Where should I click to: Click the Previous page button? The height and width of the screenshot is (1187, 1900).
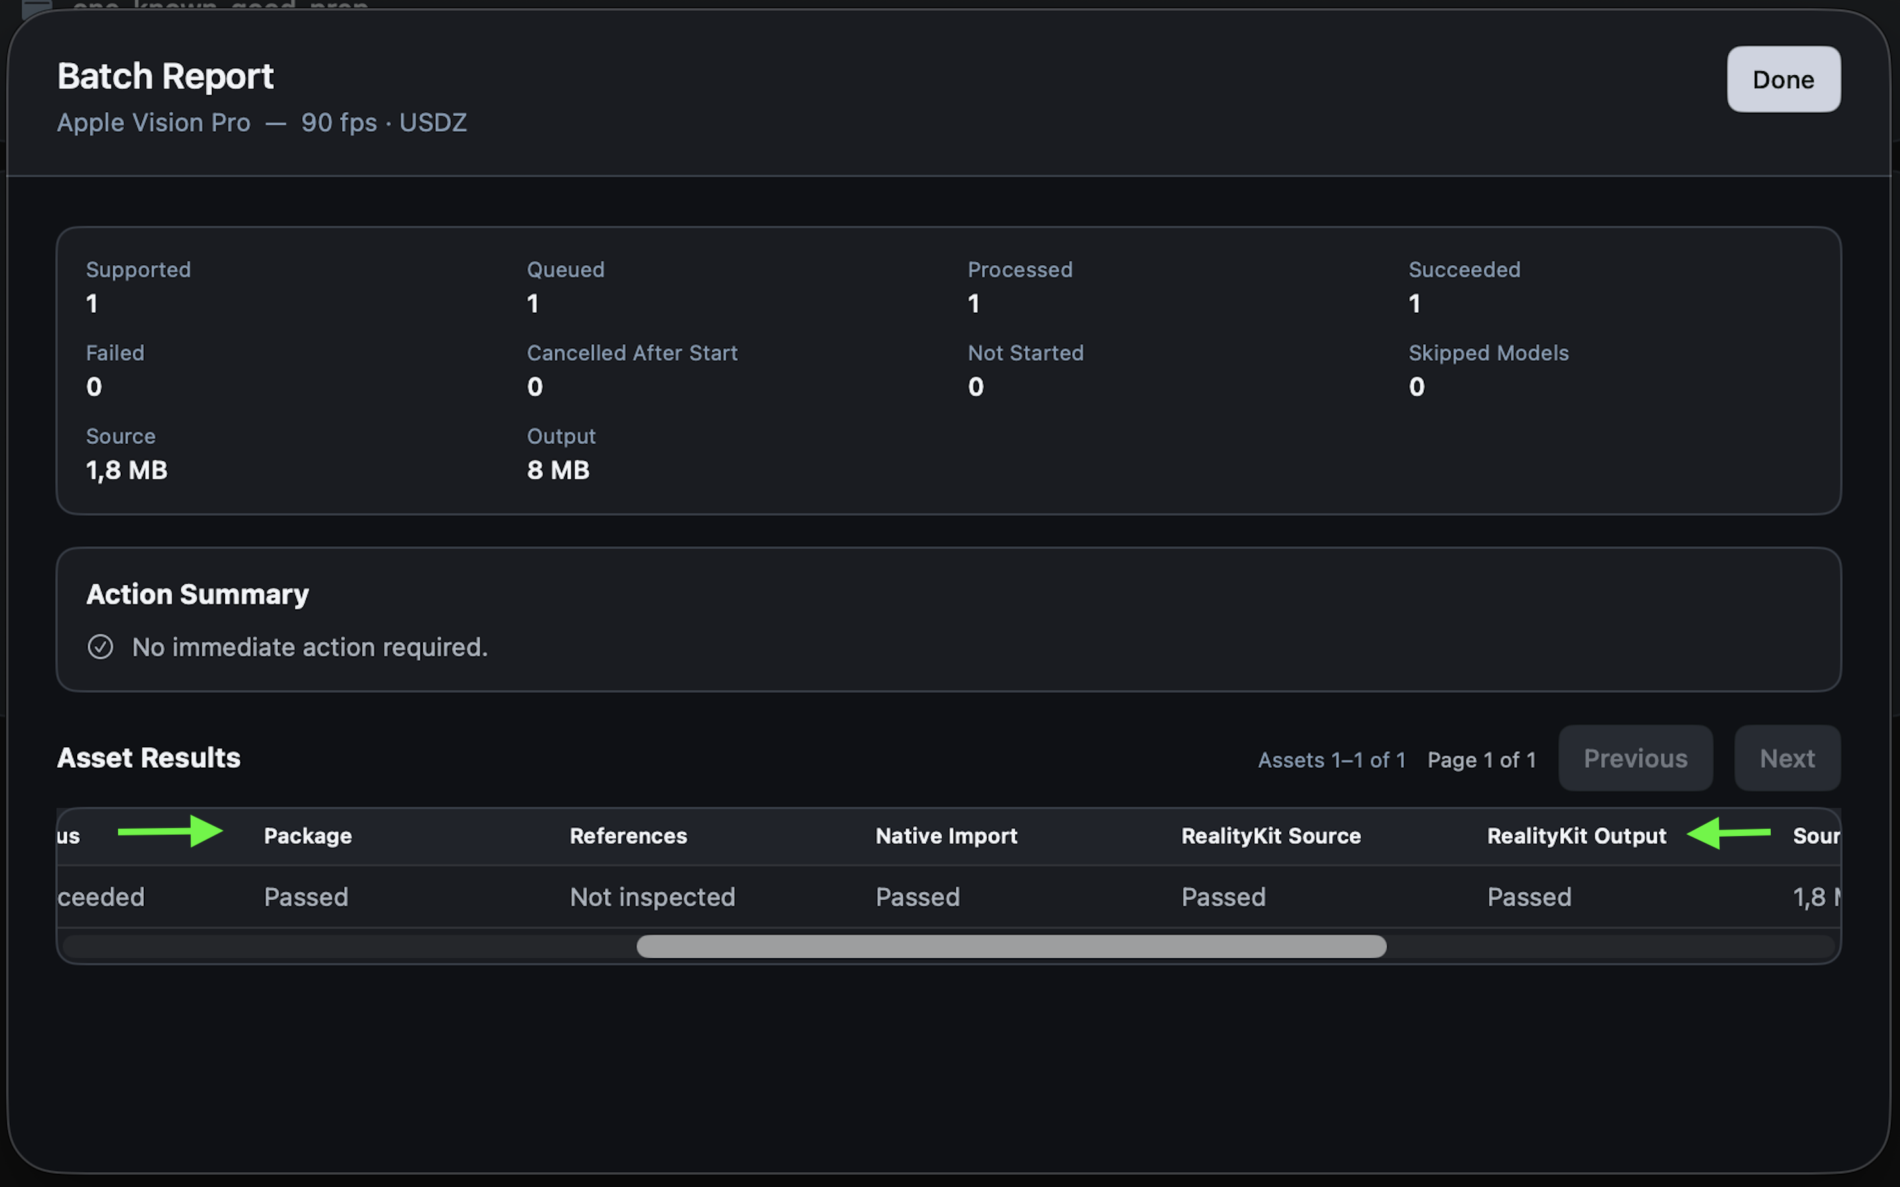pos(1635,758)
